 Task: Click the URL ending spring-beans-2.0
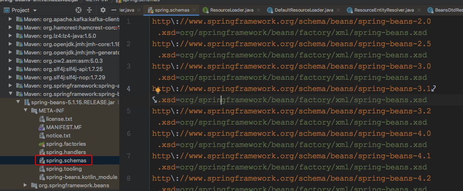pos(291,22)
